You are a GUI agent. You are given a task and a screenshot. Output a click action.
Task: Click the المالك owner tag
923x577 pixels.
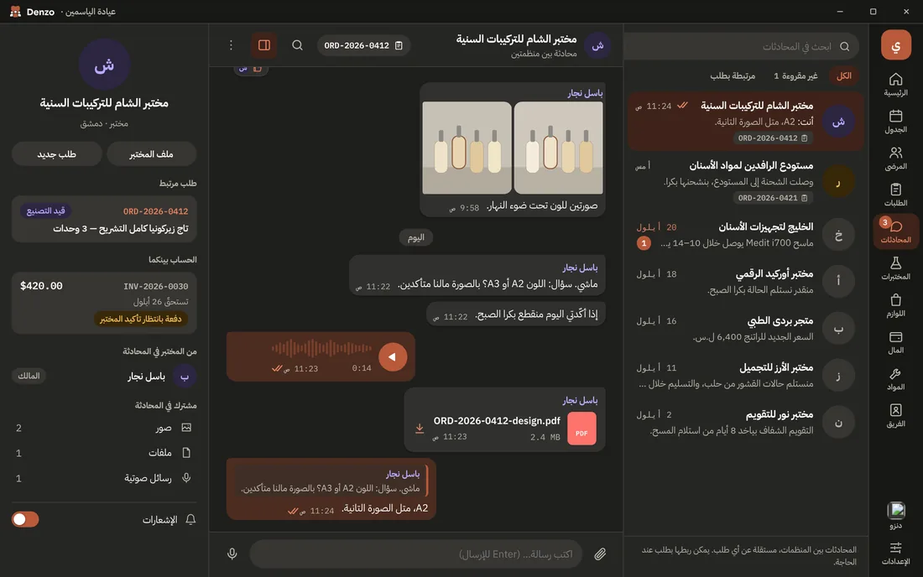pos(29,375)
